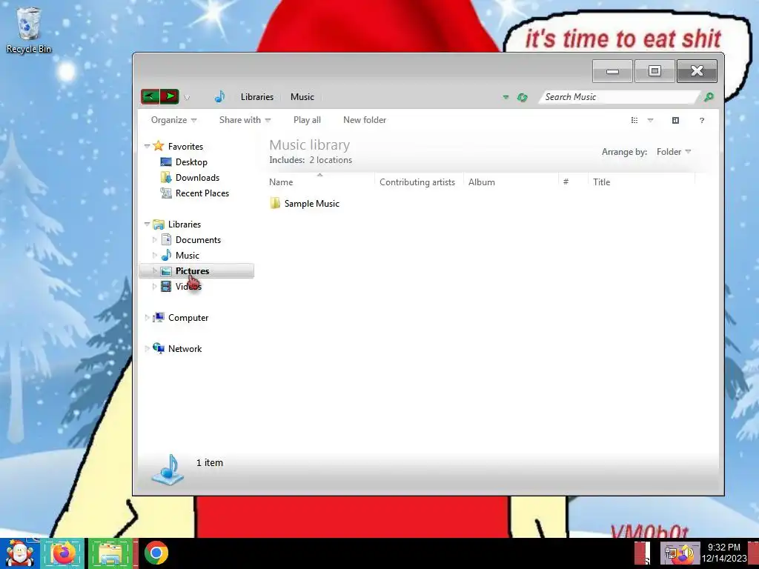Select Libraries in the address bar

[x=257, y=97]
